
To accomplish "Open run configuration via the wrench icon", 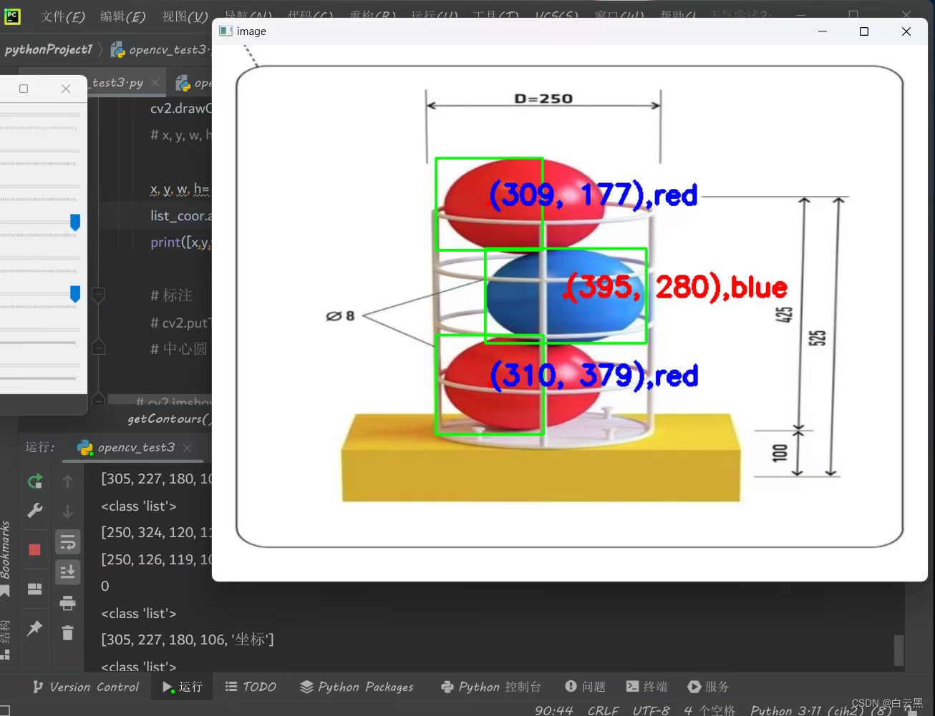I will tap(34, 511).
